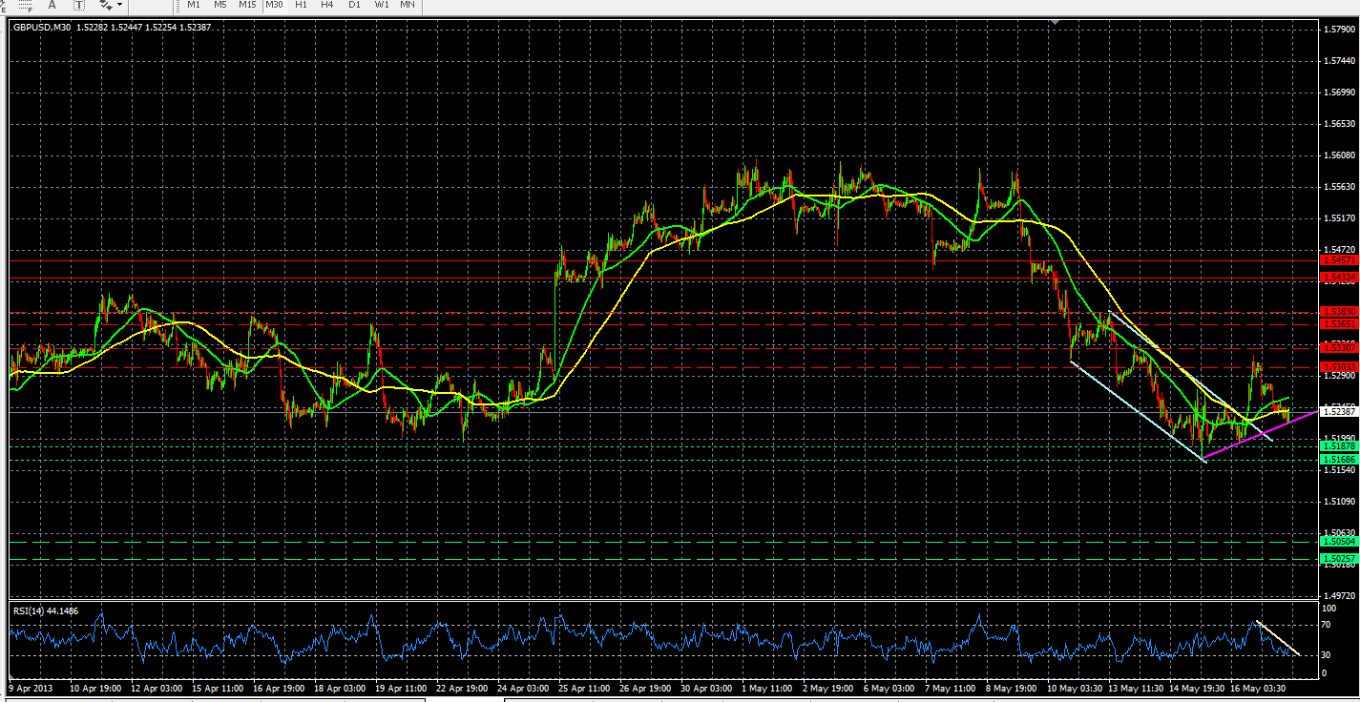The image size is (1360, 702).
Task: Select the Text (A) drawing tool
Action: click(52, 5)
